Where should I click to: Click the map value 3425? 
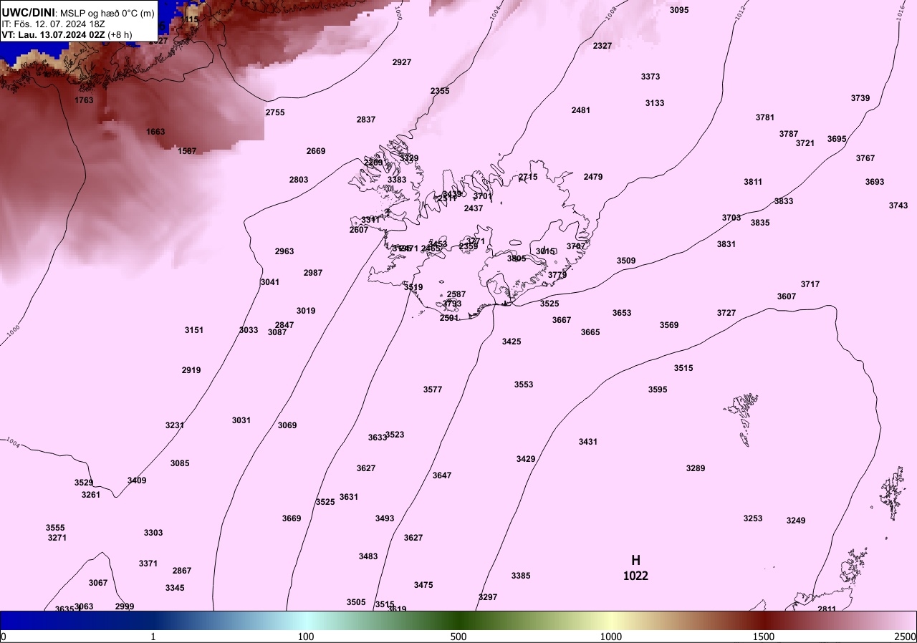coord(512,342)
